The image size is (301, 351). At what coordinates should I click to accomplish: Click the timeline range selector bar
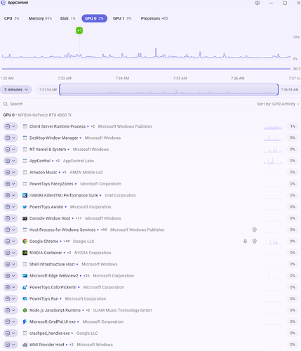(168, 90)
